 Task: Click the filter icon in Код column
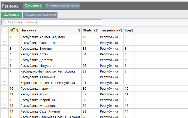pos(132,31)
